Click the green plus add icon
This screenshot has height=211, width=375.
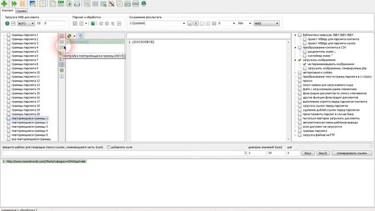(x=4, y=4)
